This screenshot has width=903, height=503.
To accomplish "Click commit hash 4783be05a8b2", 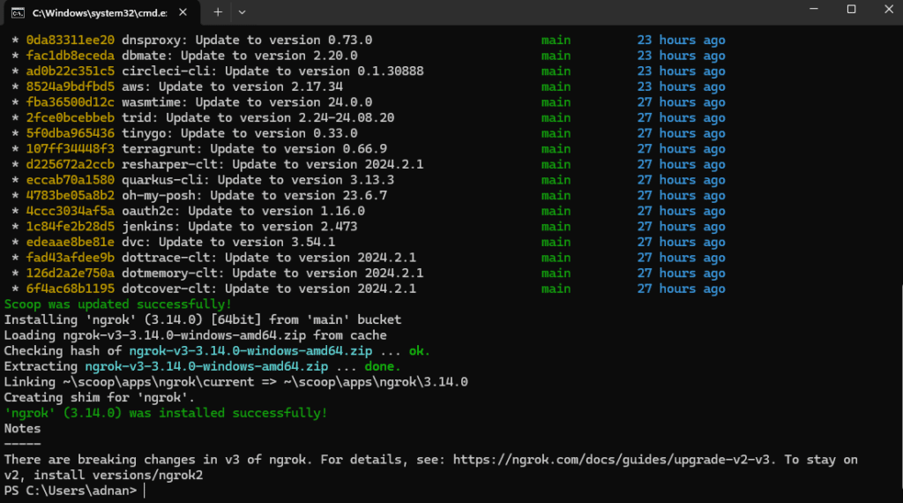I will (x=71, y=196).
